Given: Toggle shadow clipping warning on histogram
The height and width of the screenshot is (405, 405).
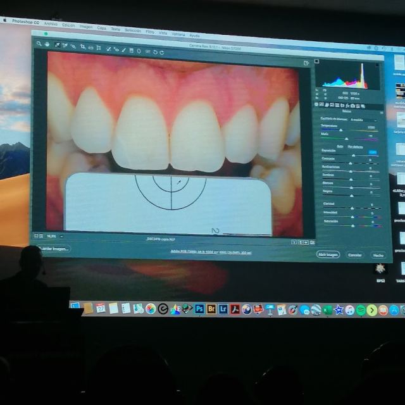Looking at the screenshot, I should (x=316, y=61).
